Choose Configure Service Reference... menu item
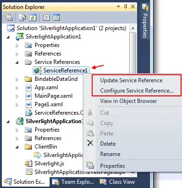The height and width of the screenshot is (188, 182). [x=137, y=91]
